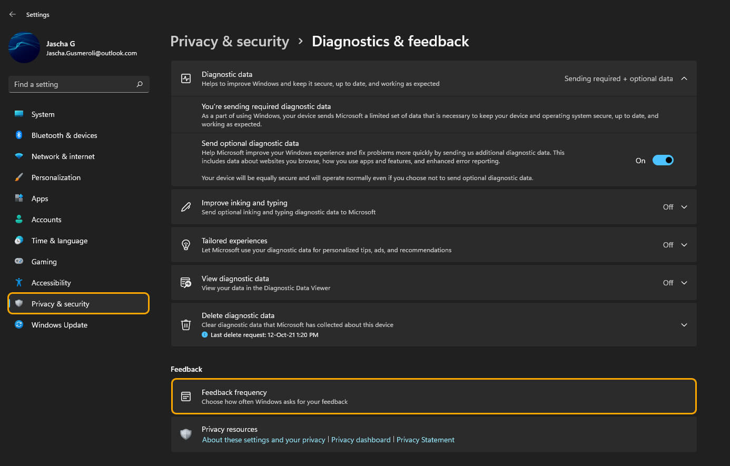Viewport: 730px width, 466px height.
Task: Open Time & language settings
Action: click(x=78, y=241)
